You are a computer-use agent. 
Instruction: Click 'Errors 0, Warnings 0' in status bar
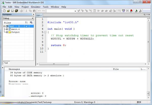click(85, 102)
